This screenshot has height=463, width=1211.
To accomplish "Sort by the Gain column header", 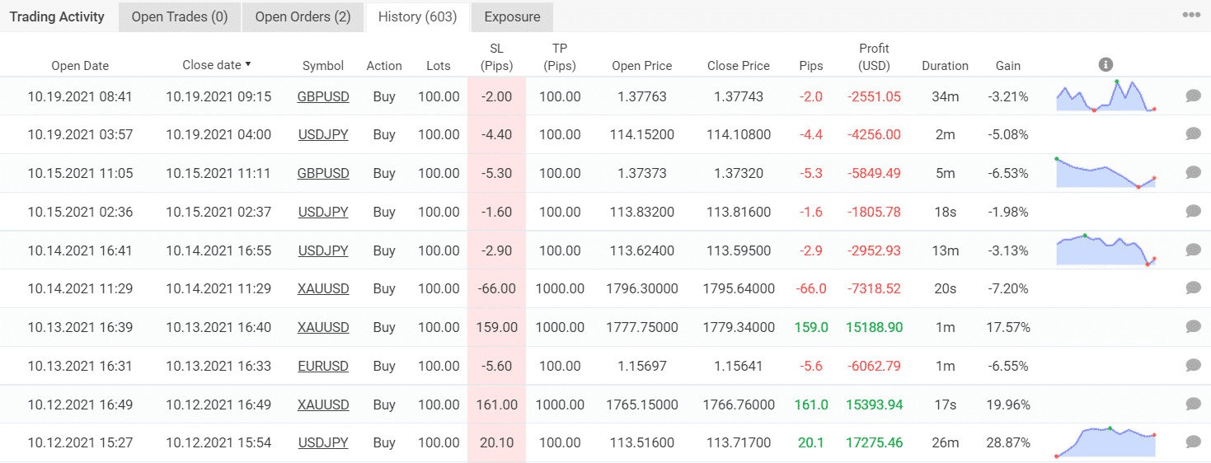I will click(1008, 66).
